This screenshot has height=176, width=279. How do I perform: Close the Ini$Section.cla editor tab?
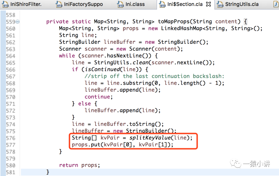[208, 4]
